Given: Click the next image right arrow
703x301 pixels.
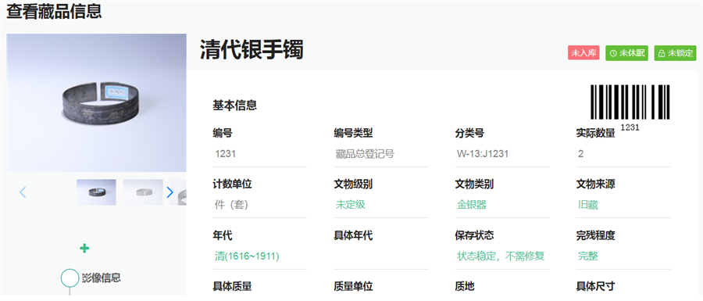Looking at the screenshot, I should tap(170, 192).
